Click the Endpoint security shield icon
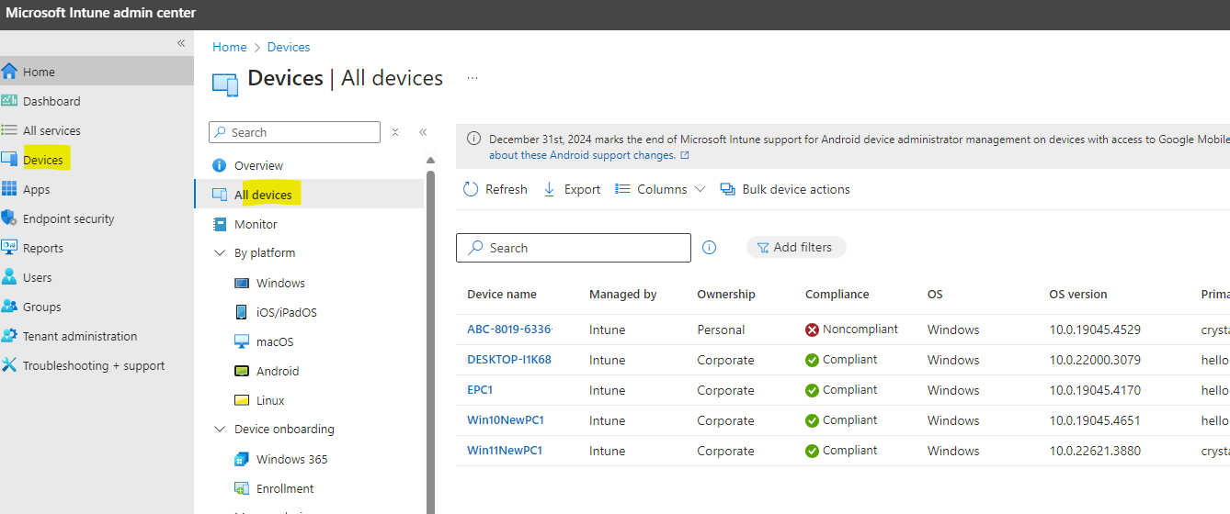The image size is (1230, 514). 9,218
